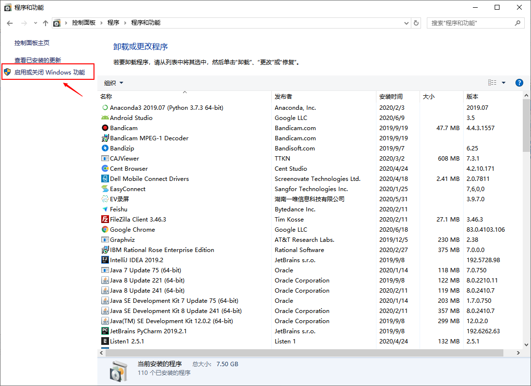Screen dimensions: 531x386
Task: Select the FileZilla Client icon
Action: 105,220
